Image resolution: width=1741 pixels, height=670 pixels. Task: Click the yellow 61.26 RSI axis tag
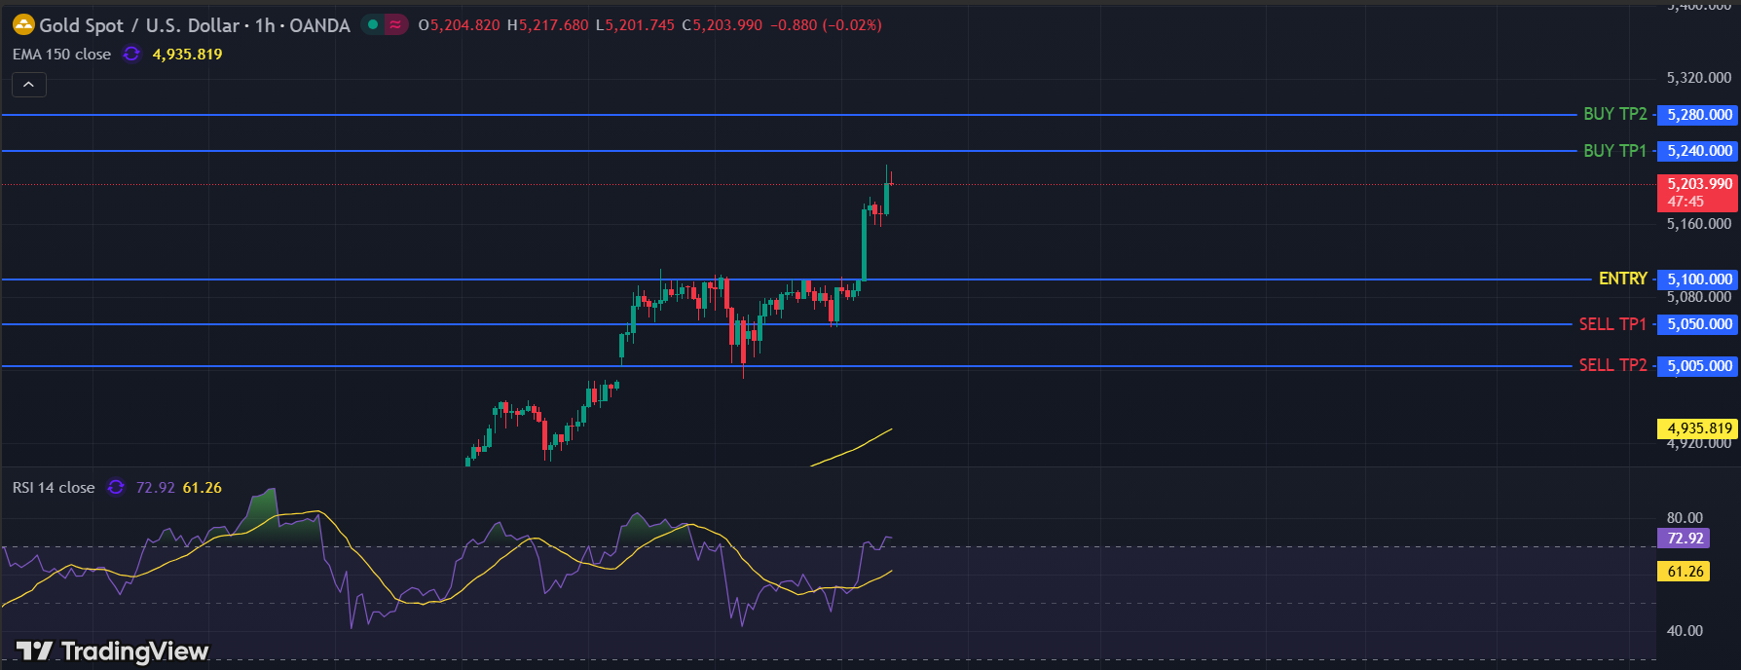click(x=1684, y=572)
